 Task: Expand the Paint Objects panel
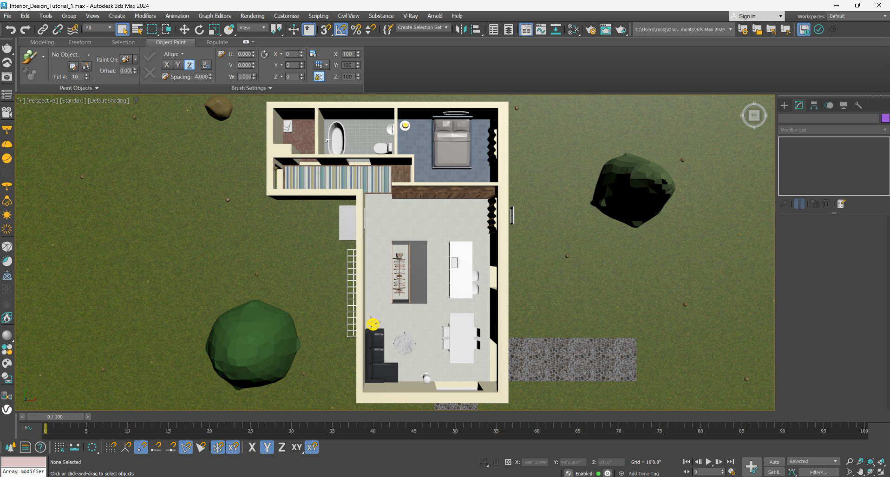click(79, 88)
